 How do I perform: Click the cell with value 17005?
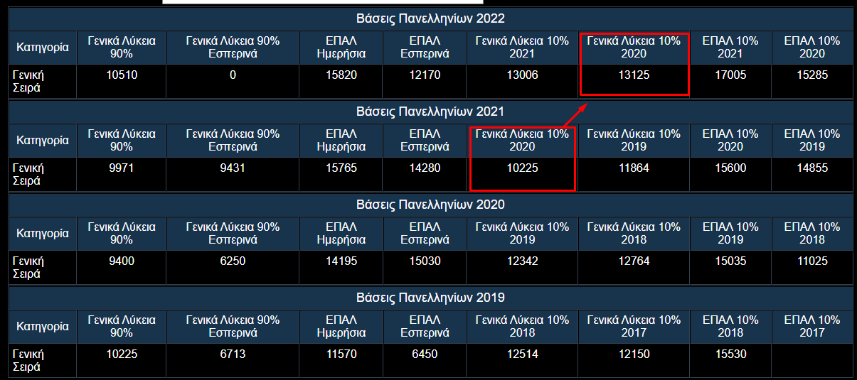click(730, 75)
